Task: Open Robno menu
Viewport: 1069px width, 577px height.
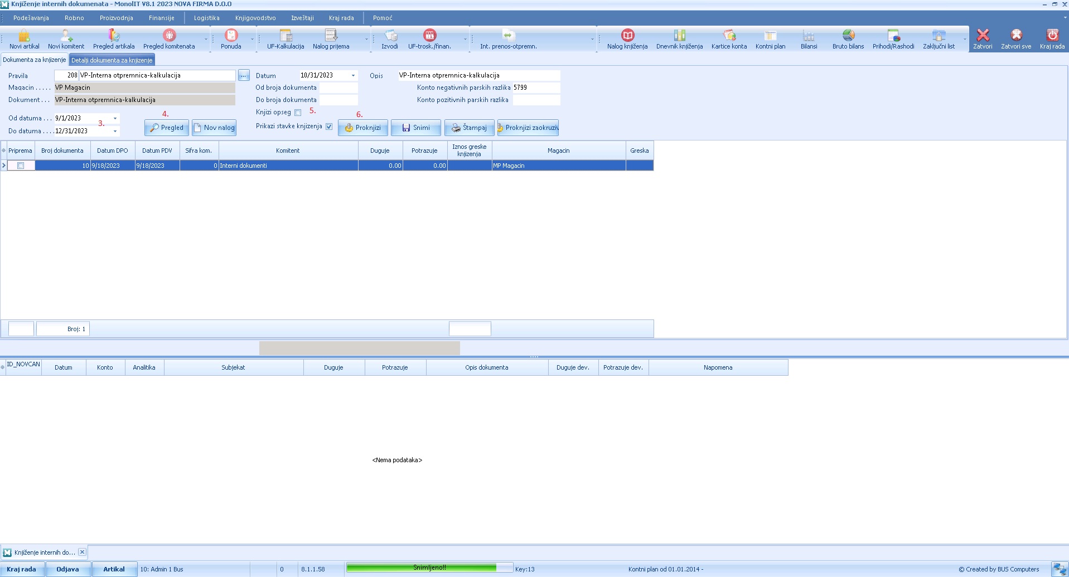Action: tap(74, 18)
